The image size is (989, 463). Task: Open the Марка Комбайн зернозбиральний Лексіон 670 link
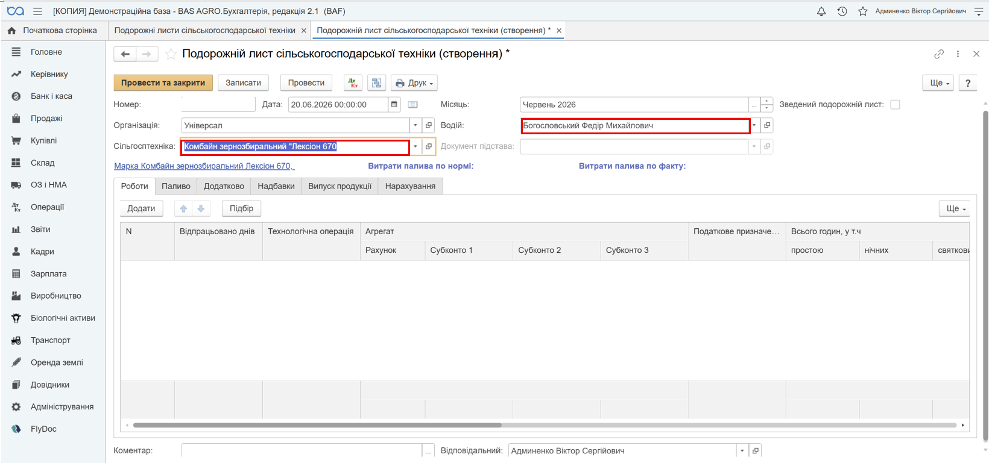(204, 166)
